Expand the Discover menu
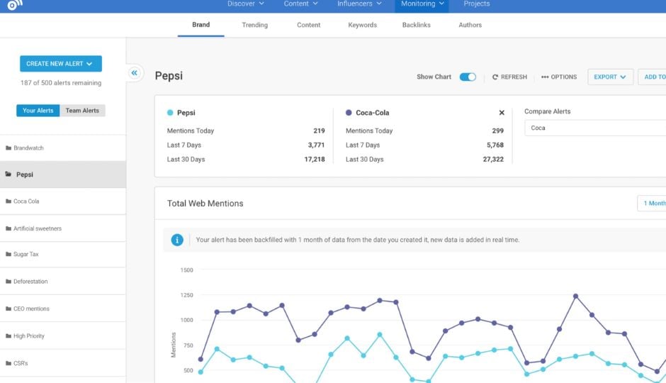 [x=246, y=4]
